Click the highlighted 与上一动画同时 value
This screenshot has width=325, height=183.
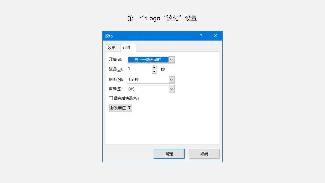148,60
